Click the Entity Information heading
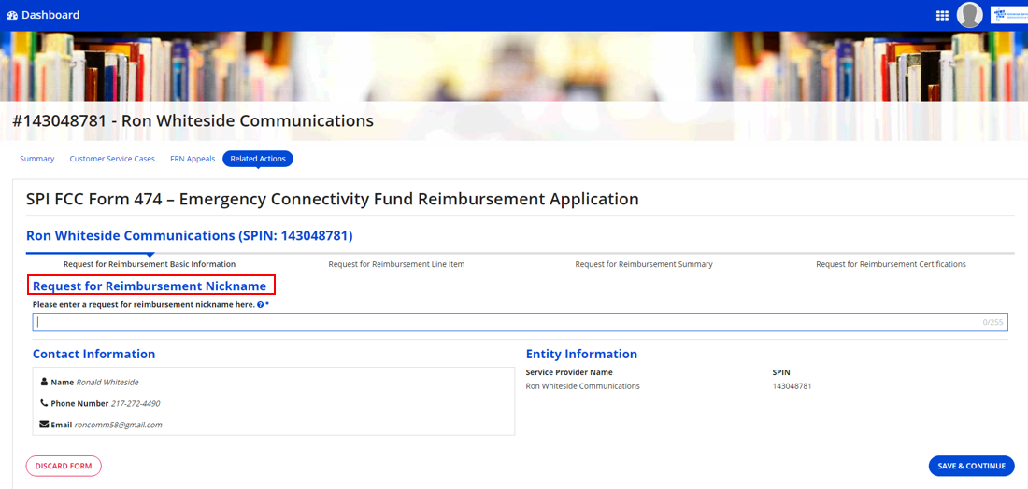The image size is (1028, 489). [581, 354]
